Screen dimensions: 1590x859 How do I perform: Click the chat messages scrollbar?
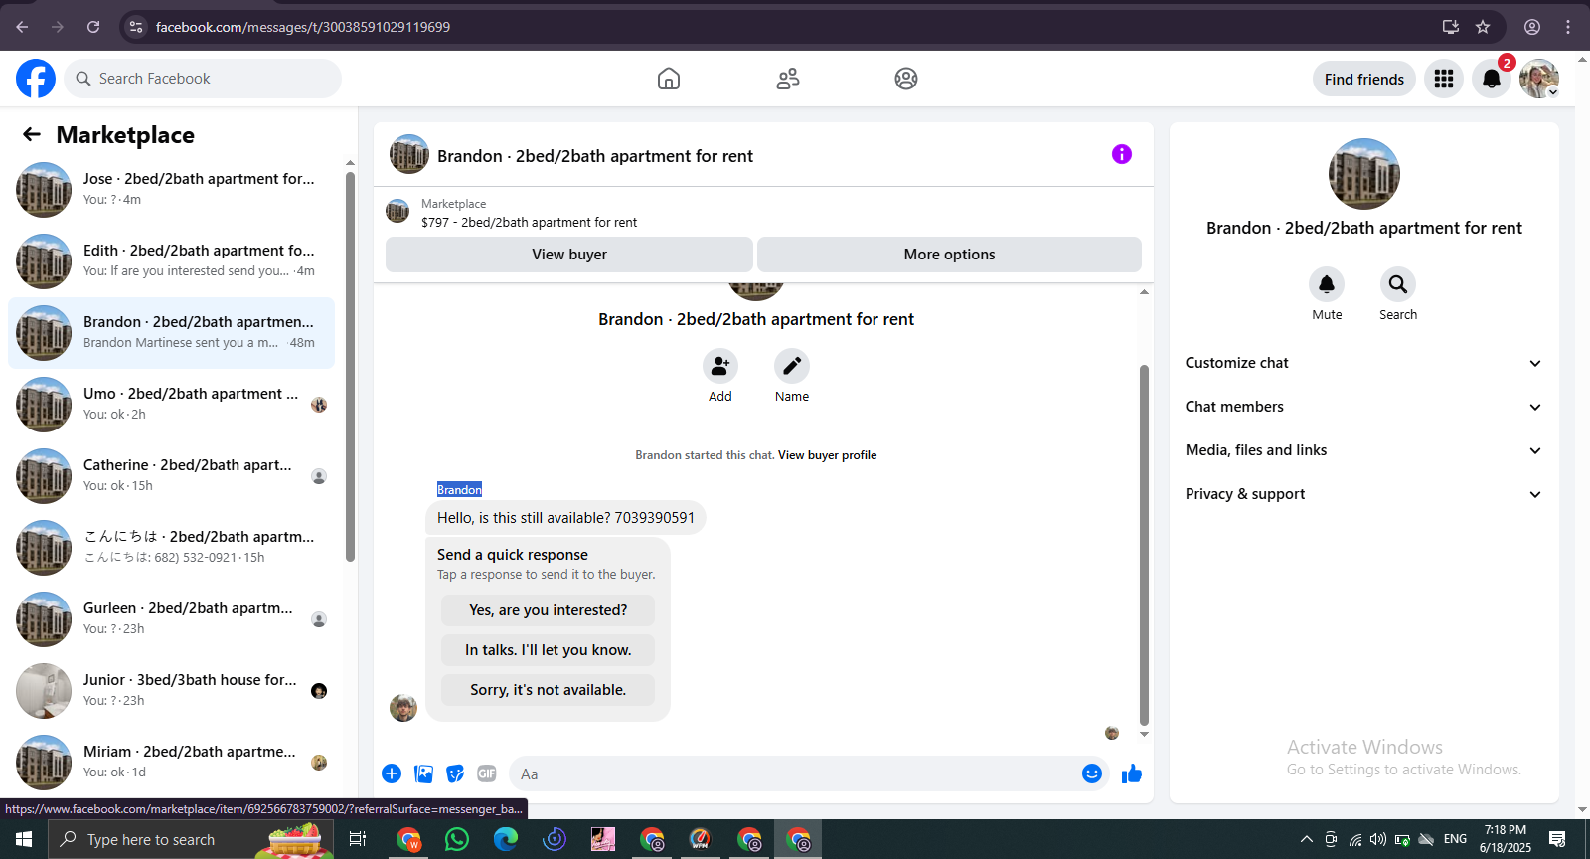(x=1144, y=545)
